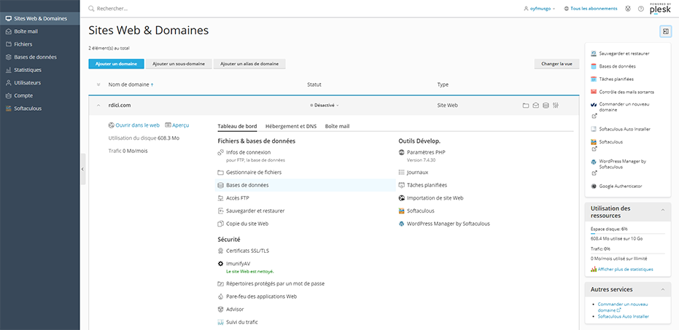Click the mail envelope icon in rdici.com row
The width and height of the screenshot is (679, 330).
click(535, 106)
